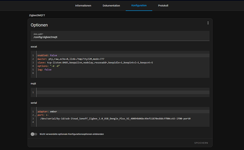Image resolution: width=244 pixels, height=150 pixels.
Task: Collapse the port fold arrow in serial editor
Action: [35, 115]
